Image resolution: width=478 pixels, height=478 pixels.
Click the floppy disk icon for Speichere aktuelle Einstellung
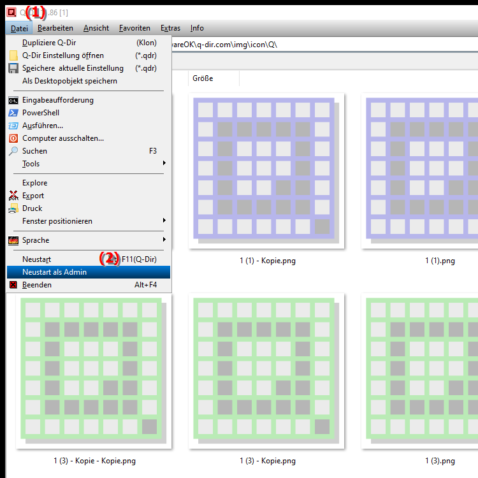coord(13,68)
